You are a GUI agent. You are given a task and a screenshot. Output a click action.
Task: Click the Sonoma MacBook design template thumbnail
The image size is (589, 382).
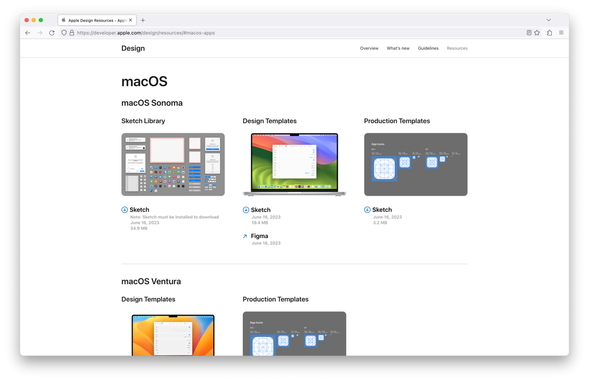tap(294, 165)
